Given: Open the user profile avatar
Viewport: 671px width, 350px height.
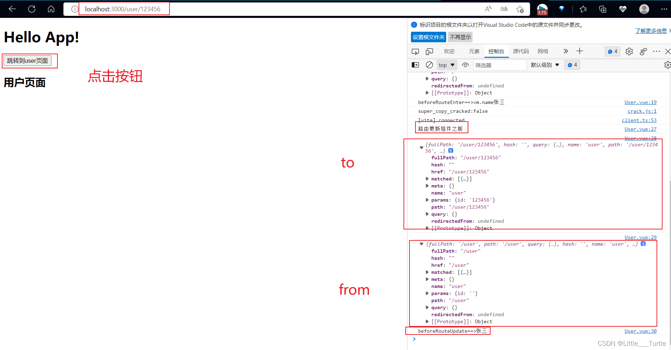Looking at the screenshot, I should point(644,9).
